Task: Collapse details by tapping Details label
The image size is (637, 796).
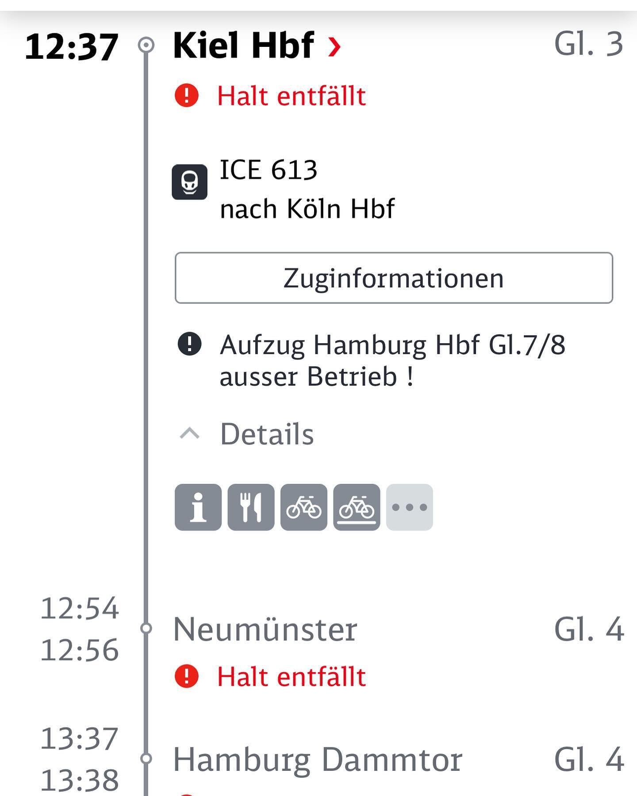Action: 267,434
